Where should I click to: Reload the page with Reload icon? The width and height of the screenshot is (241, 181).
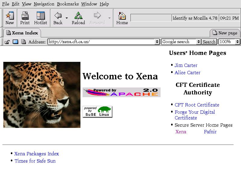click(78, 18)
